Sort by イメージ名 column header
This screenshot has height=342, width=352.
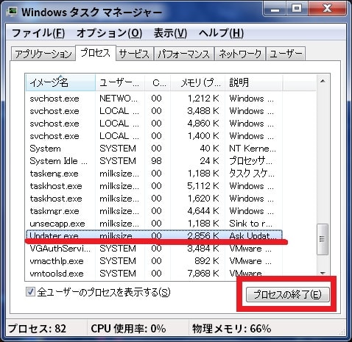pyautogui.click(x=60, y=82)
